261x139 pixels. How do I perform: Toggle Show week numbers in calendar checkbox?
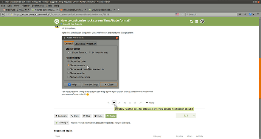[68, 69]
